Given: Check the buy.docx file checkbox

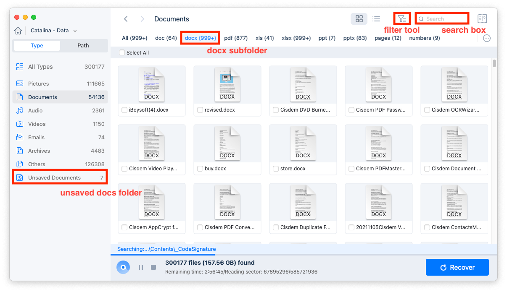Looking at the screenshot, I should click(x=200, y=168).
